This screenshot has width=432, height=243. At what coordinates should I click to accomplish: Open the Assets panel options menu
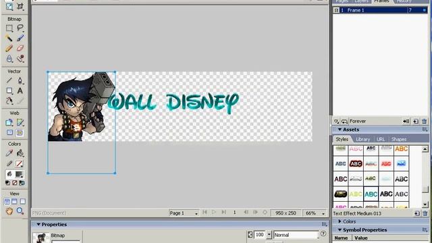pos(425,130)
